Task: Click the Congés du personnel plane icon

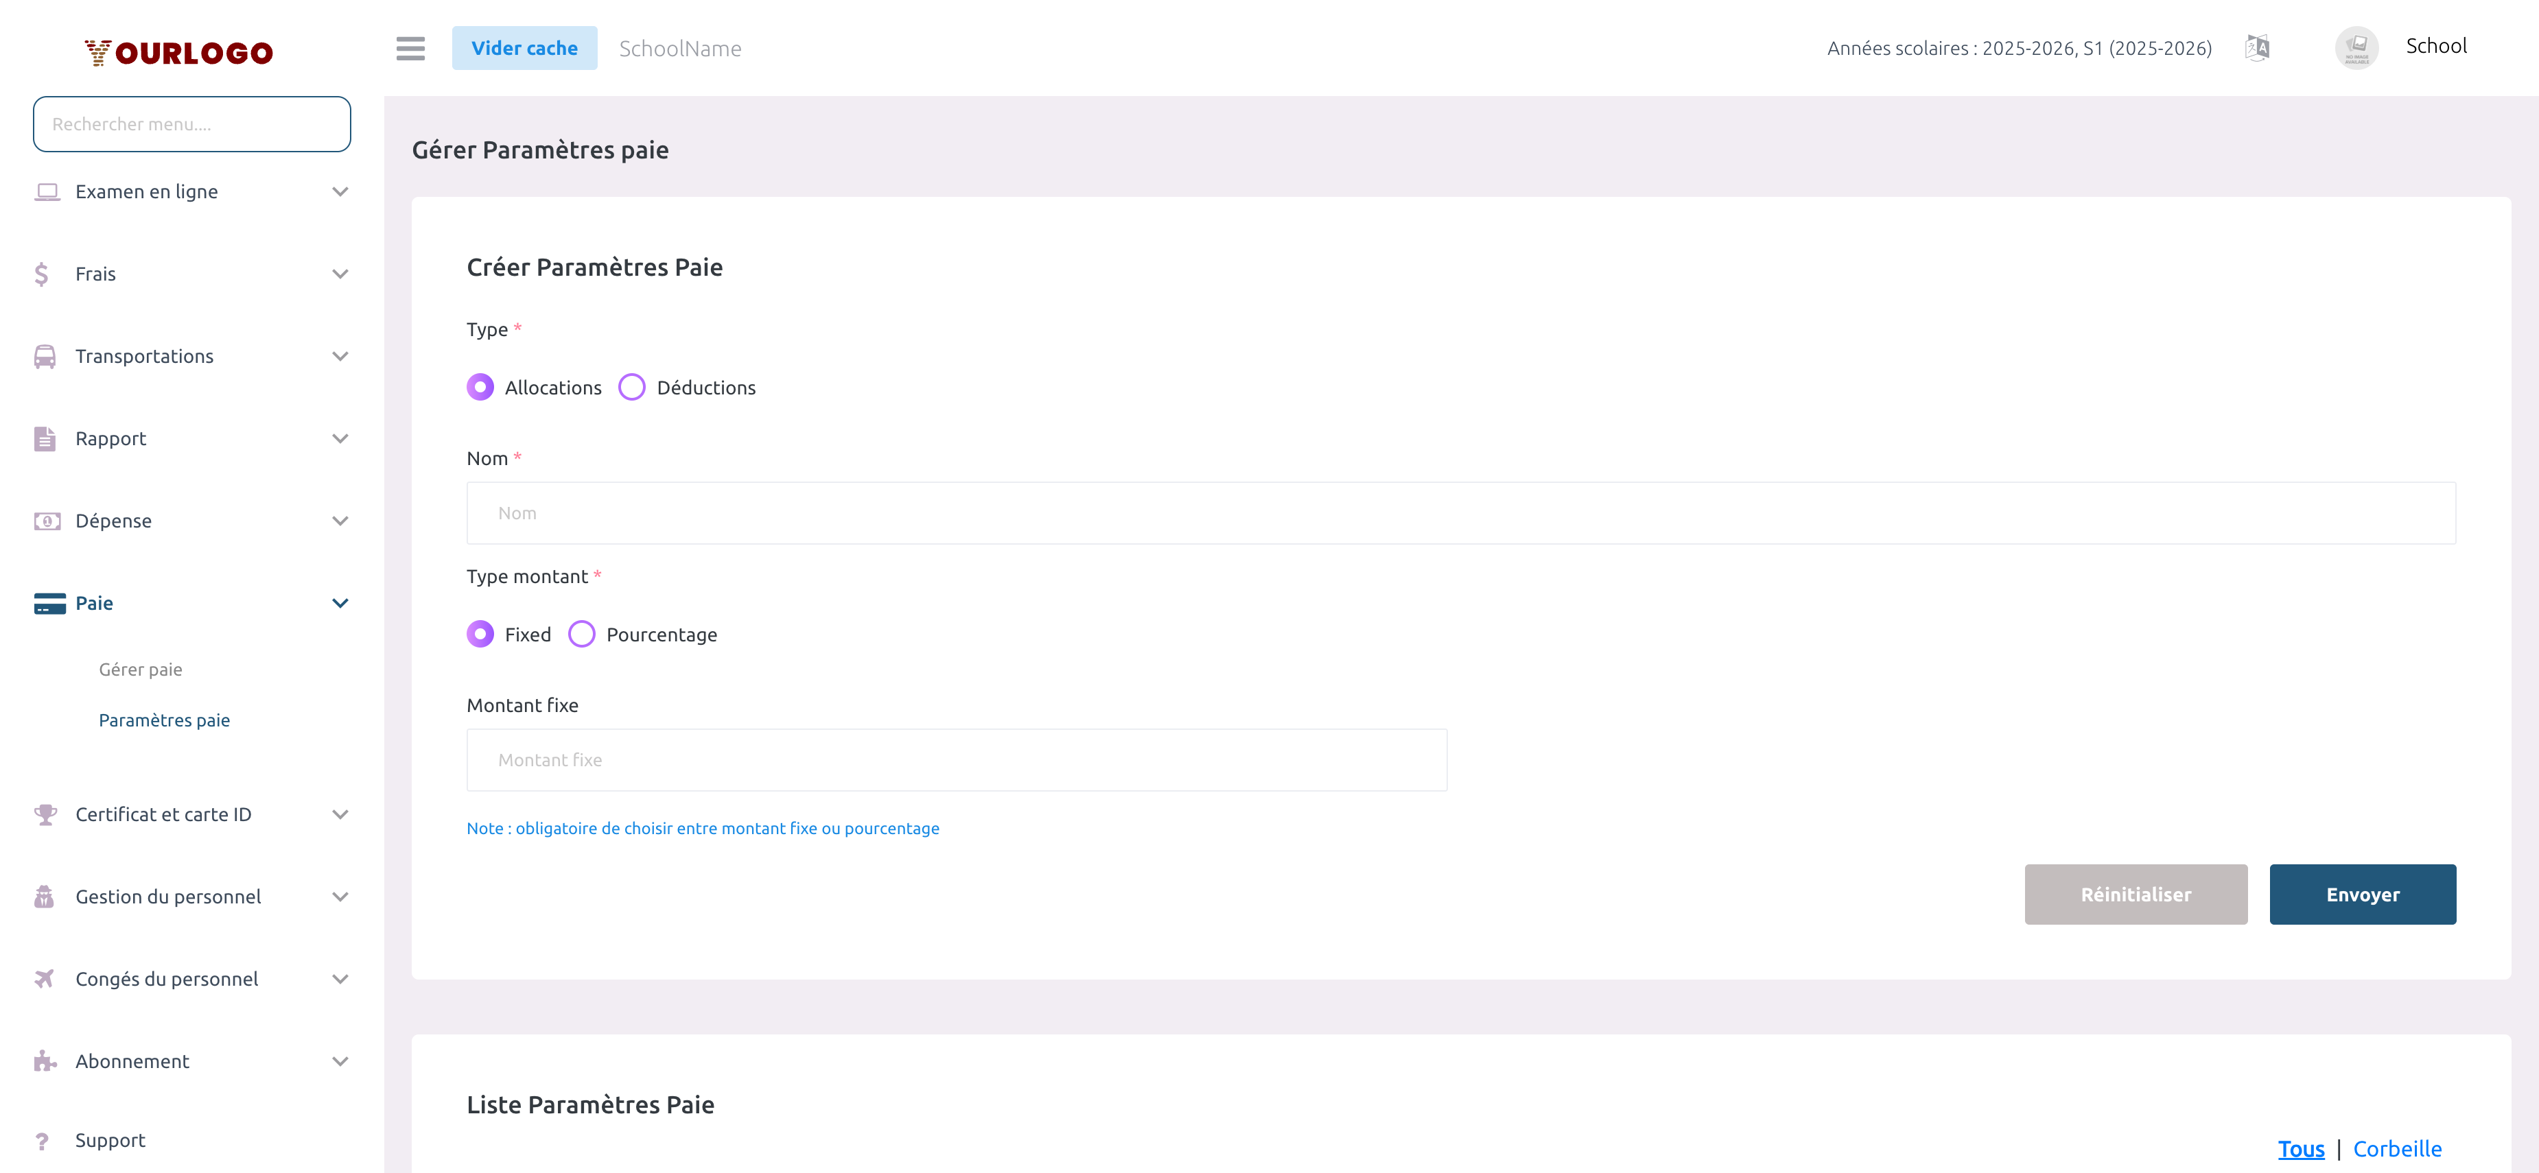Action: point(45,979)
